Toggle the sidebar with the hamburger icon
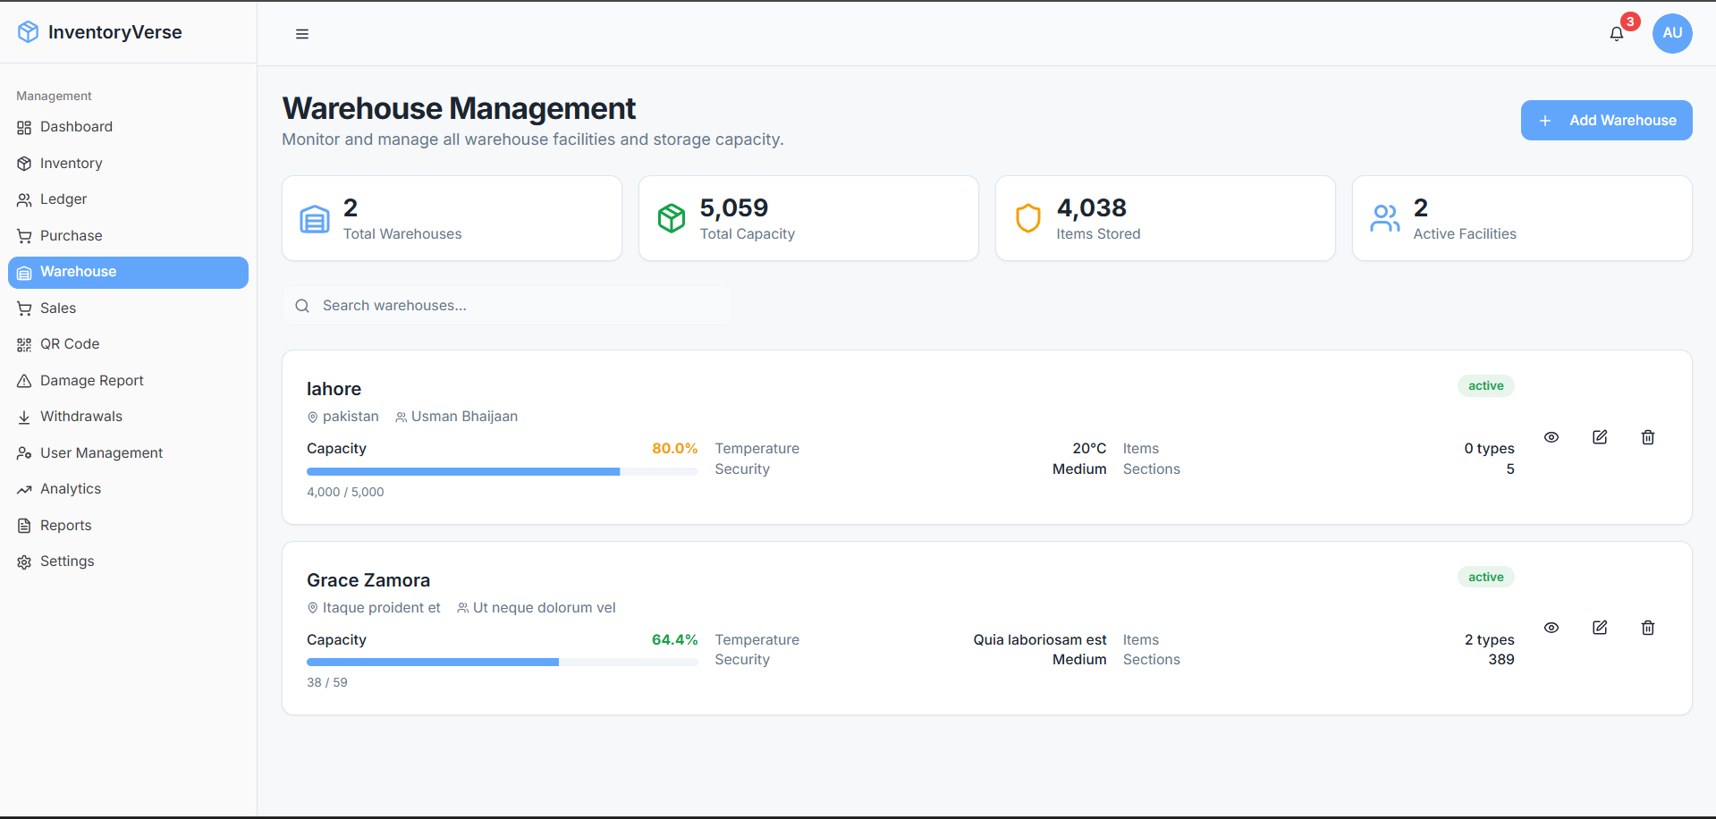Image resolution: width=1716 pixels, height=819 pixels. (301, 33)
